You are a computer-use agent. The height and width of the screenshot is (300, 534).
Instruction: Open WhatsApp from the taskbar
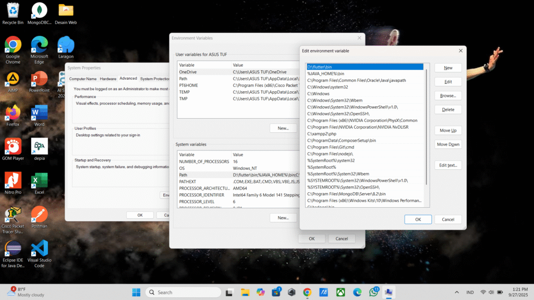tap(373, 292)
